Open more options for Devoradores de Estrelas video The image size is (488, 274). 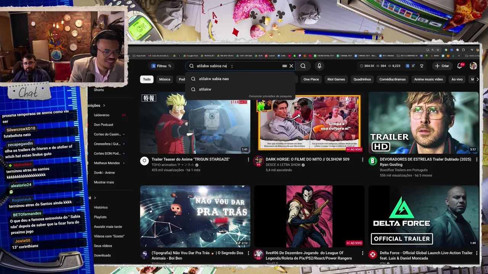(477, 159)
